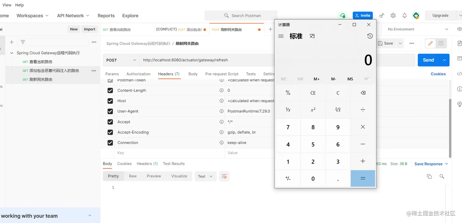Uncheck the Accept-Encoding header checkbox
462x223 pixels.
[x=110, y=132]
